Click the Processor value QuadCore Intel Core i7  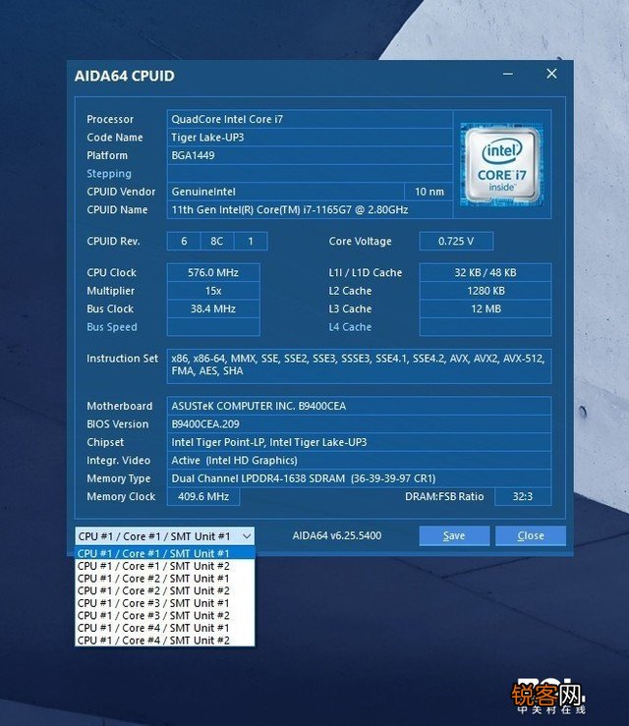(x=310, y=119)
